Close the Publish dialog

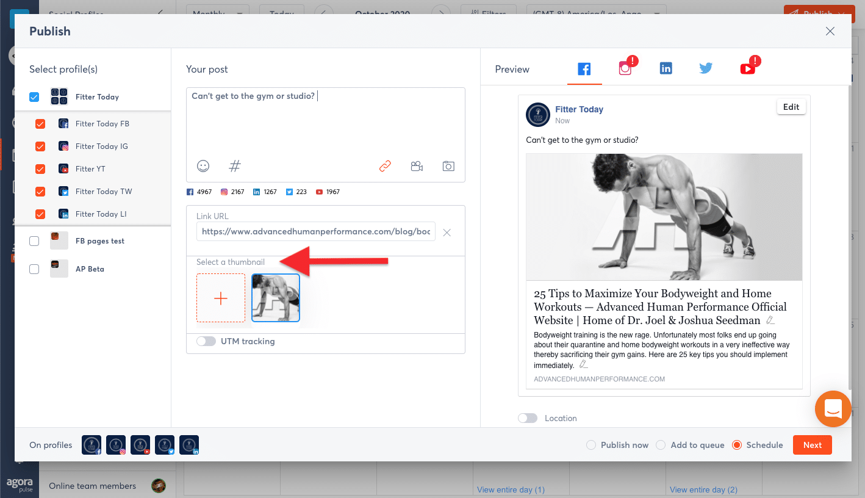pyautogui.click(x=830, y=31)
